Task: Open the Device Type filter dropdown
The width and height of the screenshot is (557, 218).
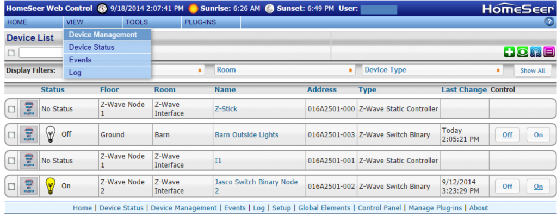Action: tap(432, 70)
